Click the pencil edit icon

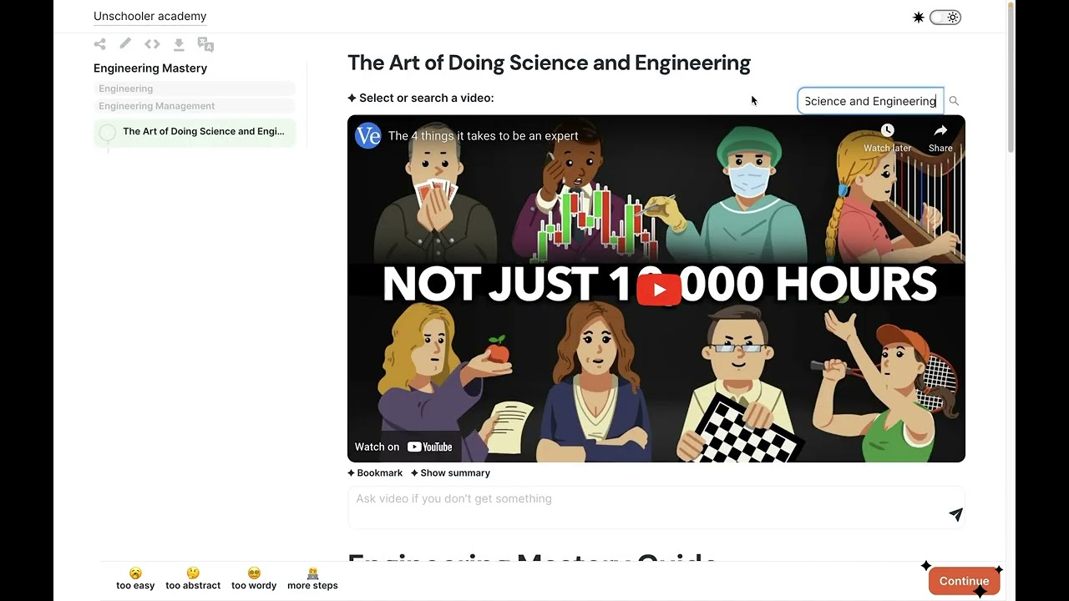125,43
